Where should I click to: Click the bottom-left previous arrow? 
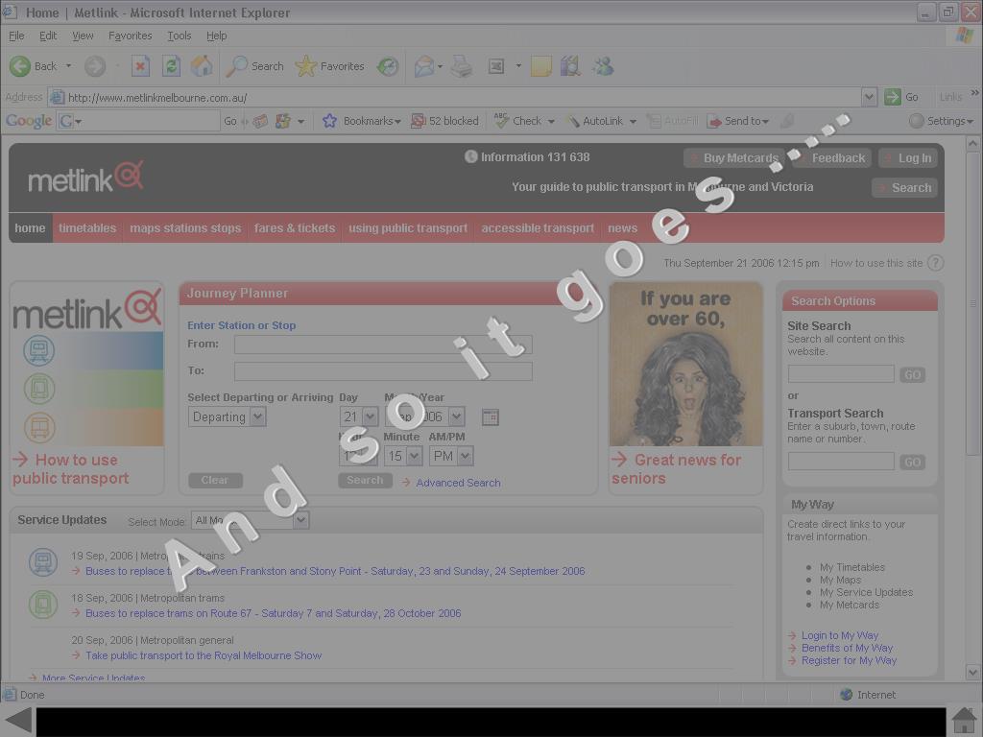(x=18, y=720)
